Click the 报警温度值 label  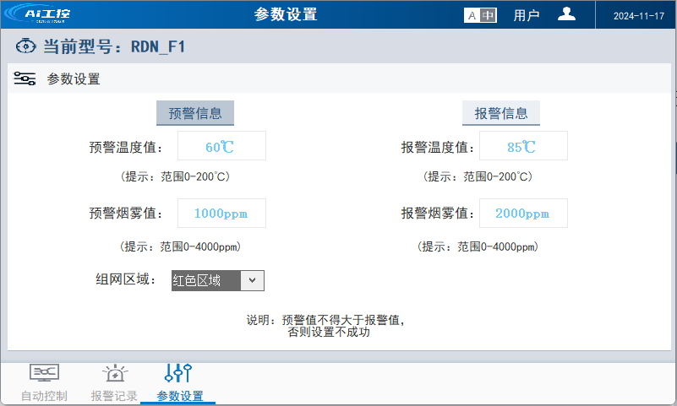(438, 147)
